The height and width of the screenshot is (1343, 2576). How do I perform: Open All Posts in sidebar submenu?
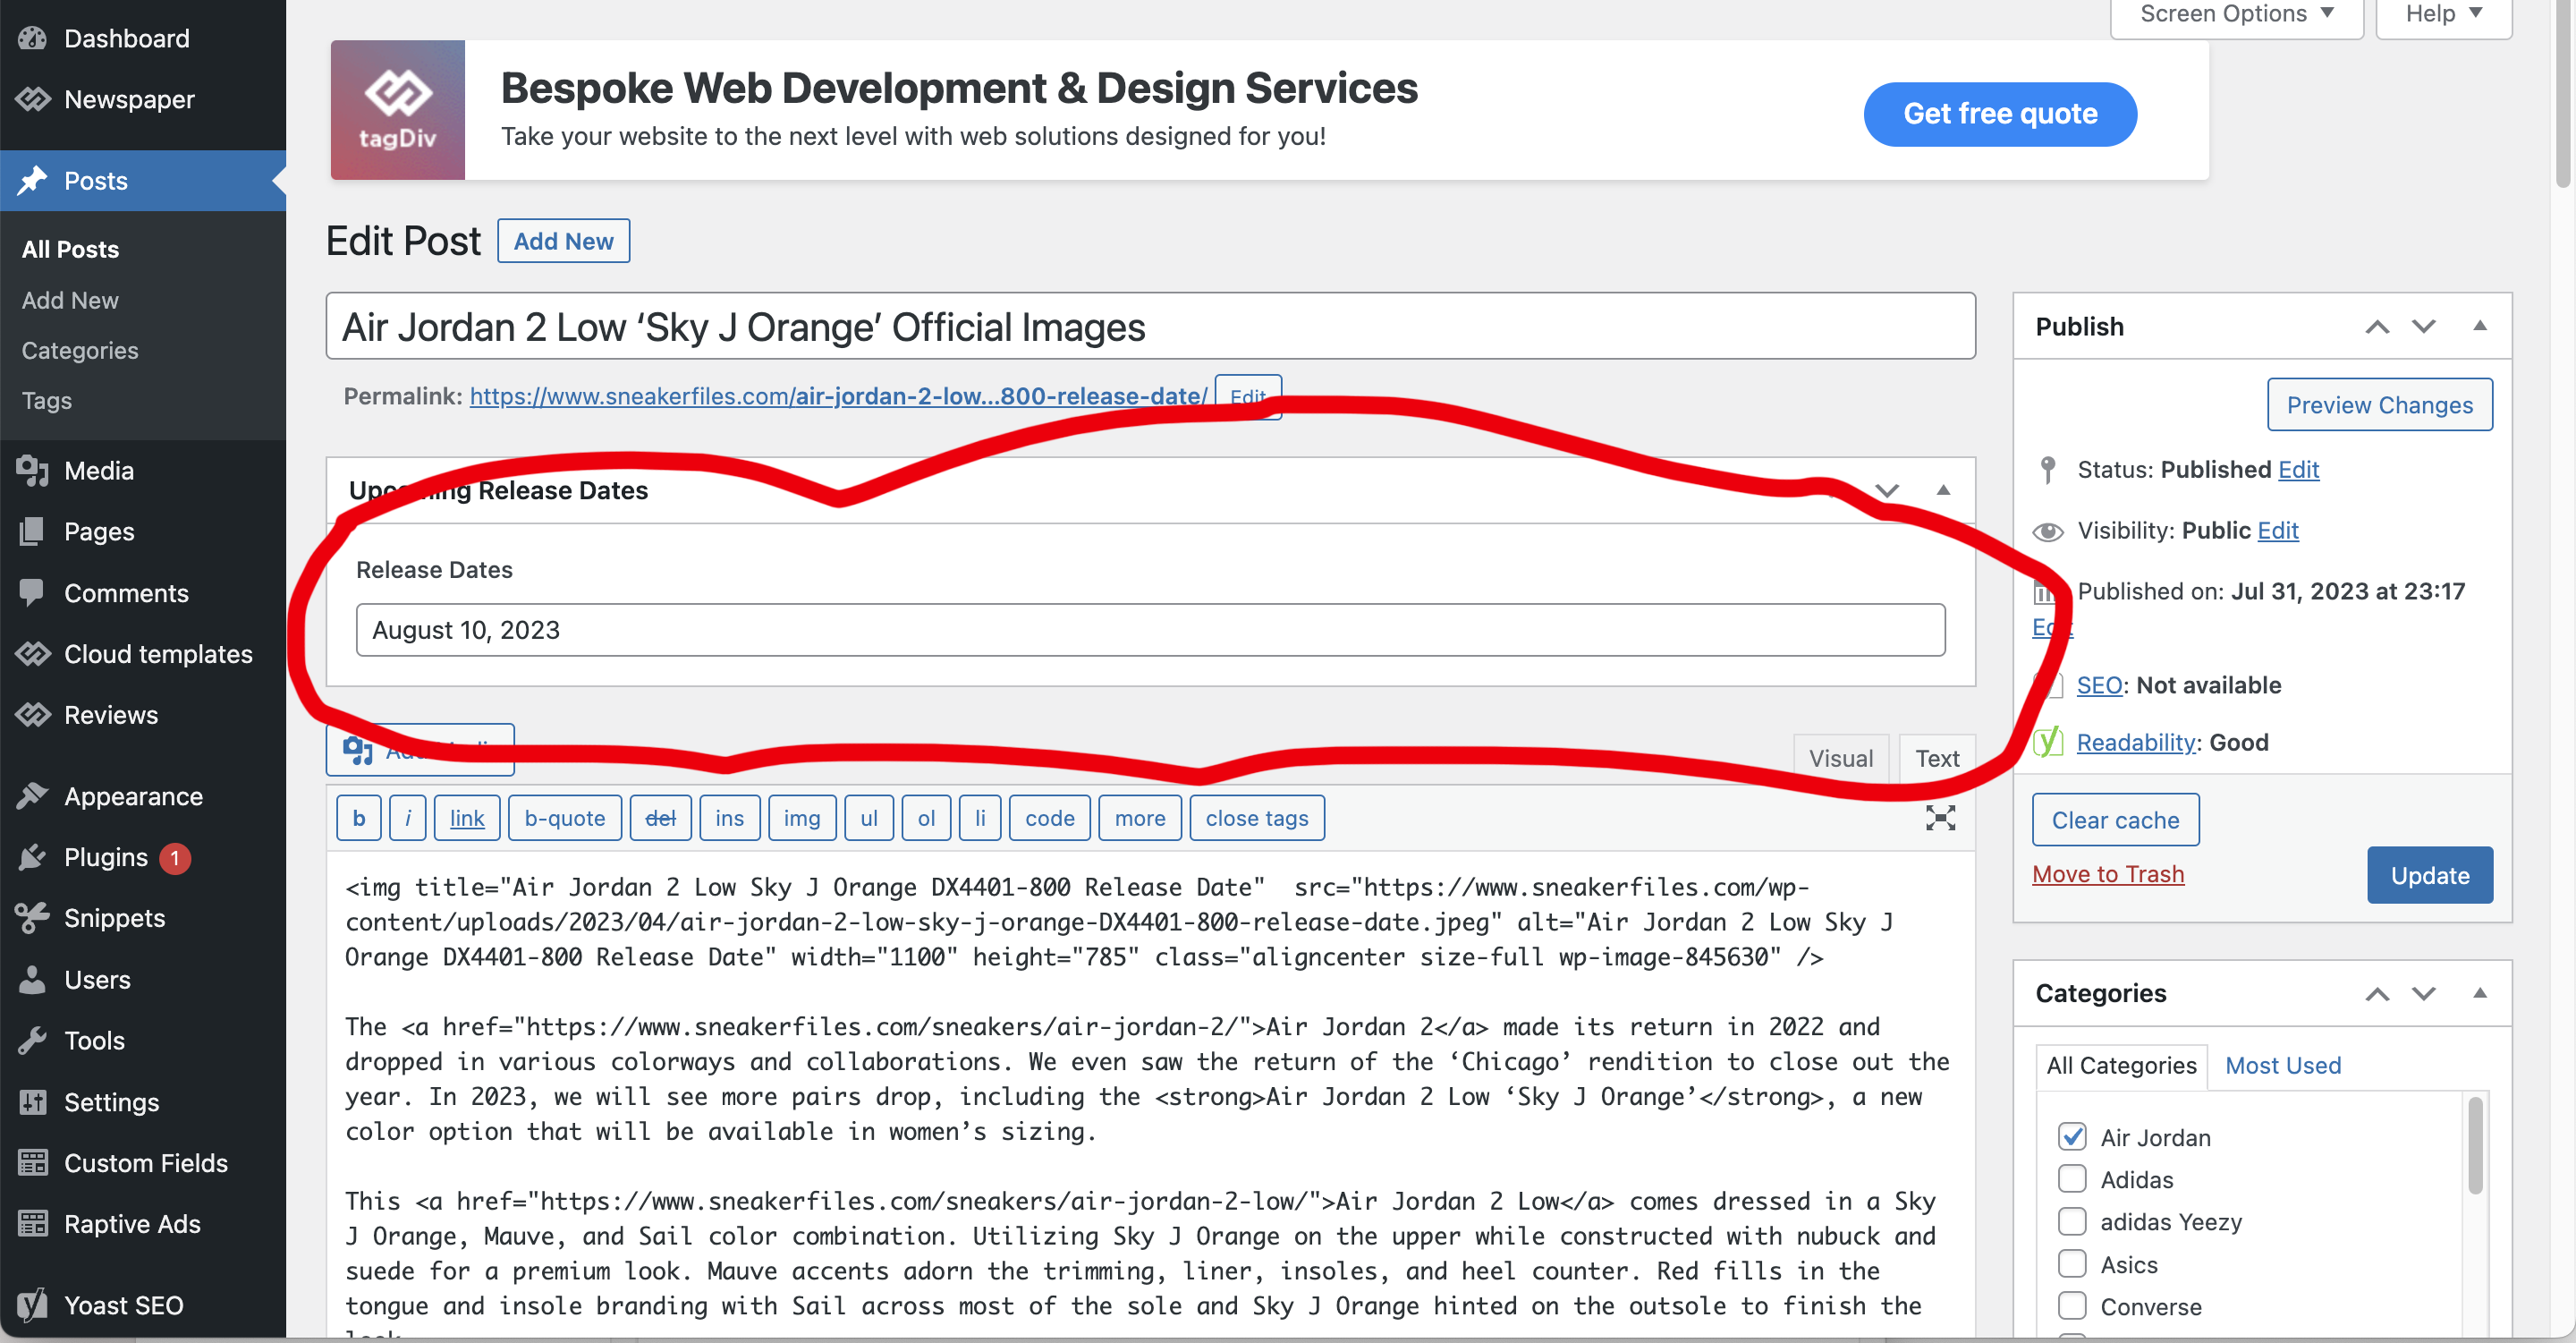click(x=70, y=249)
